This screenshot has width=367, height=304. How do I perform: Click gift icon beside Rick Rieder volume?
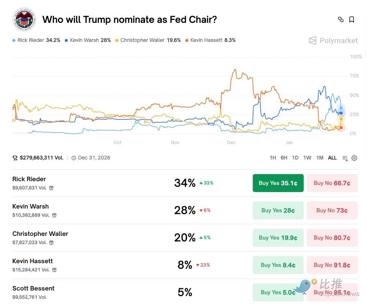coord(52,188)
